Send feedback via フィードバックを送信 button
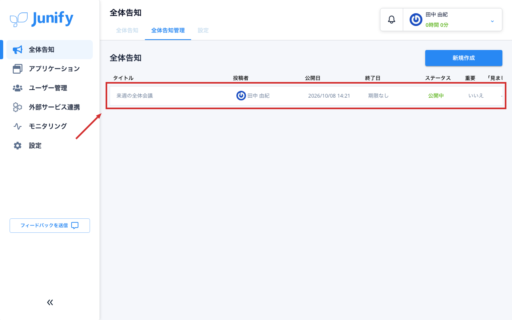Image resolution: width=512 pixels, height=320 pixels. [50, 226]
